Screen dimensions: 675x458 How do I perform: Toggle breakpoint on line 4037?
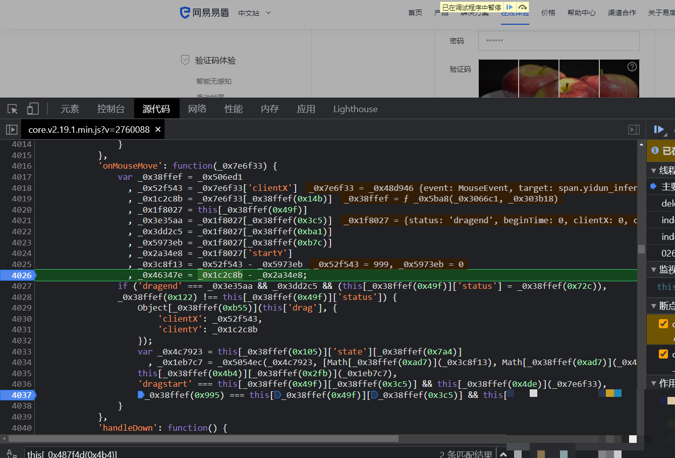(x=21, y=395)
